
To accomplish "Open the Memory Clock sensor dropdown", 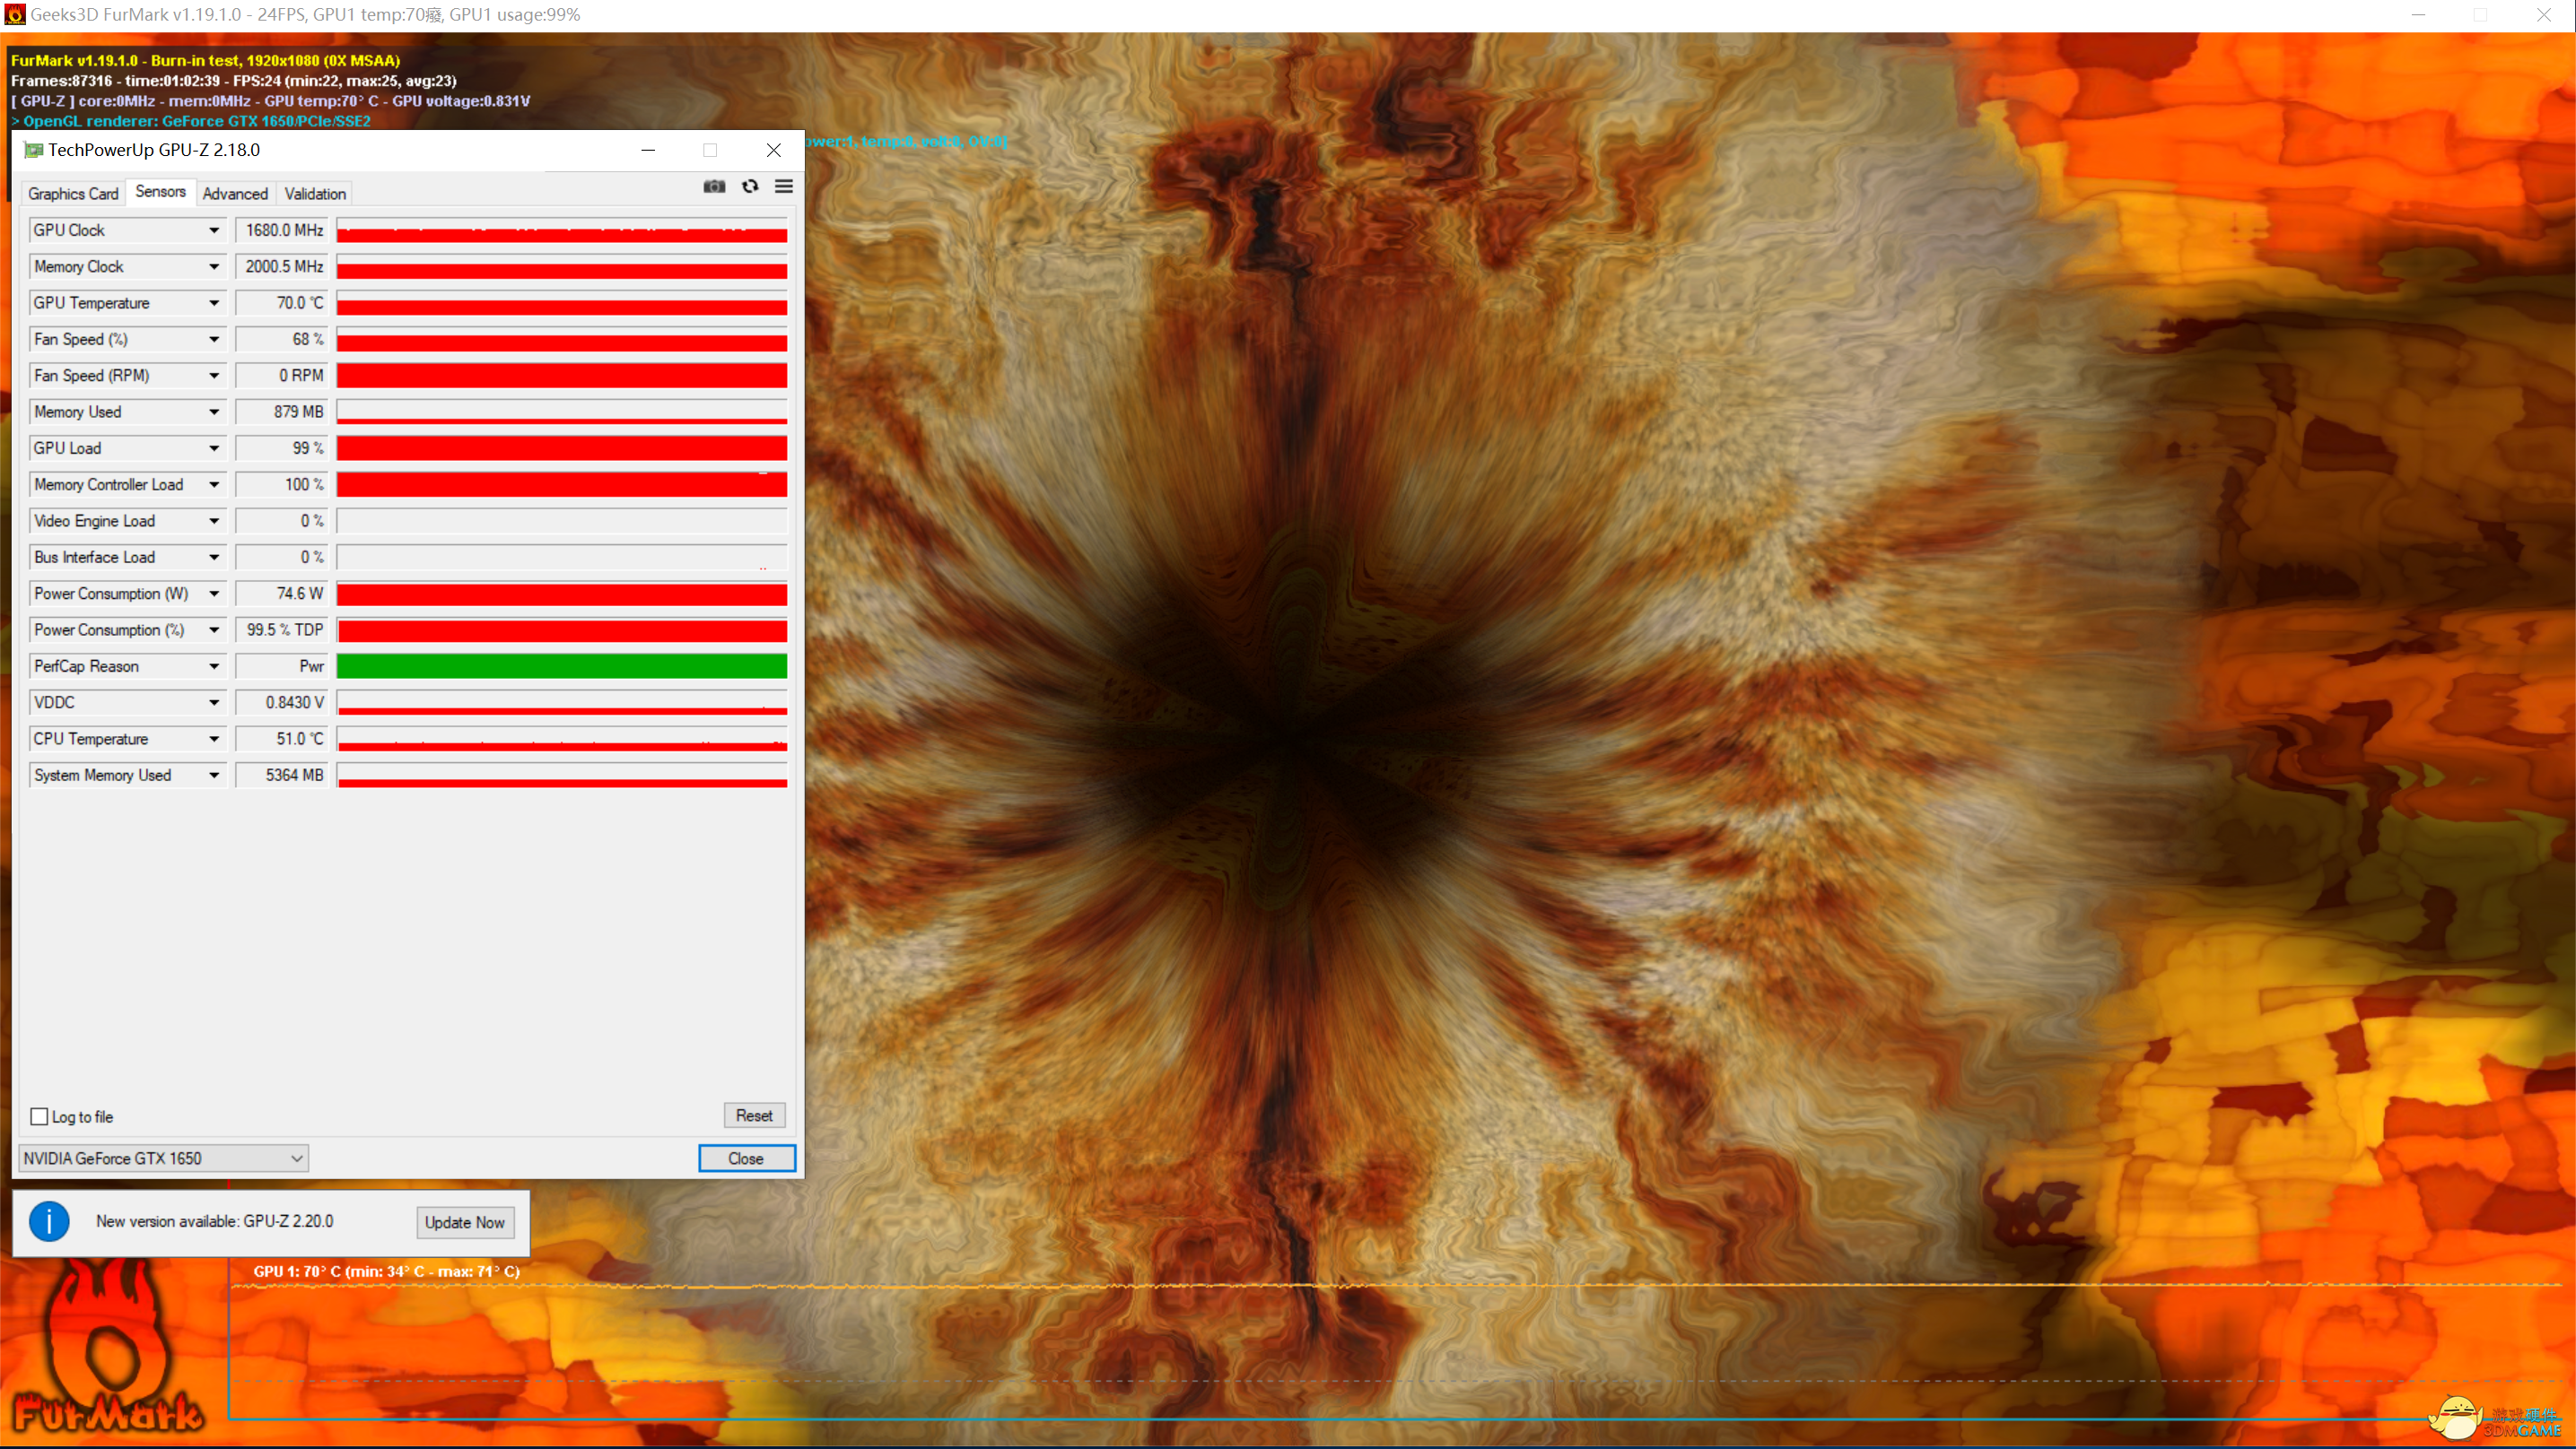I will (214, 267).
